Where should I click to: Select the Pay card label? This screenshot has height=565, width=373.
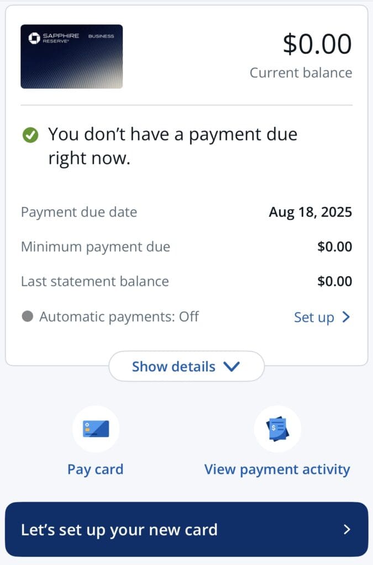click(x=95, y=470)
